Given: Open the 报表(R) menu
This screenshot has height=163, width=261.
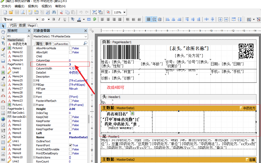Looking at the screenshot, I should [33, 6].
